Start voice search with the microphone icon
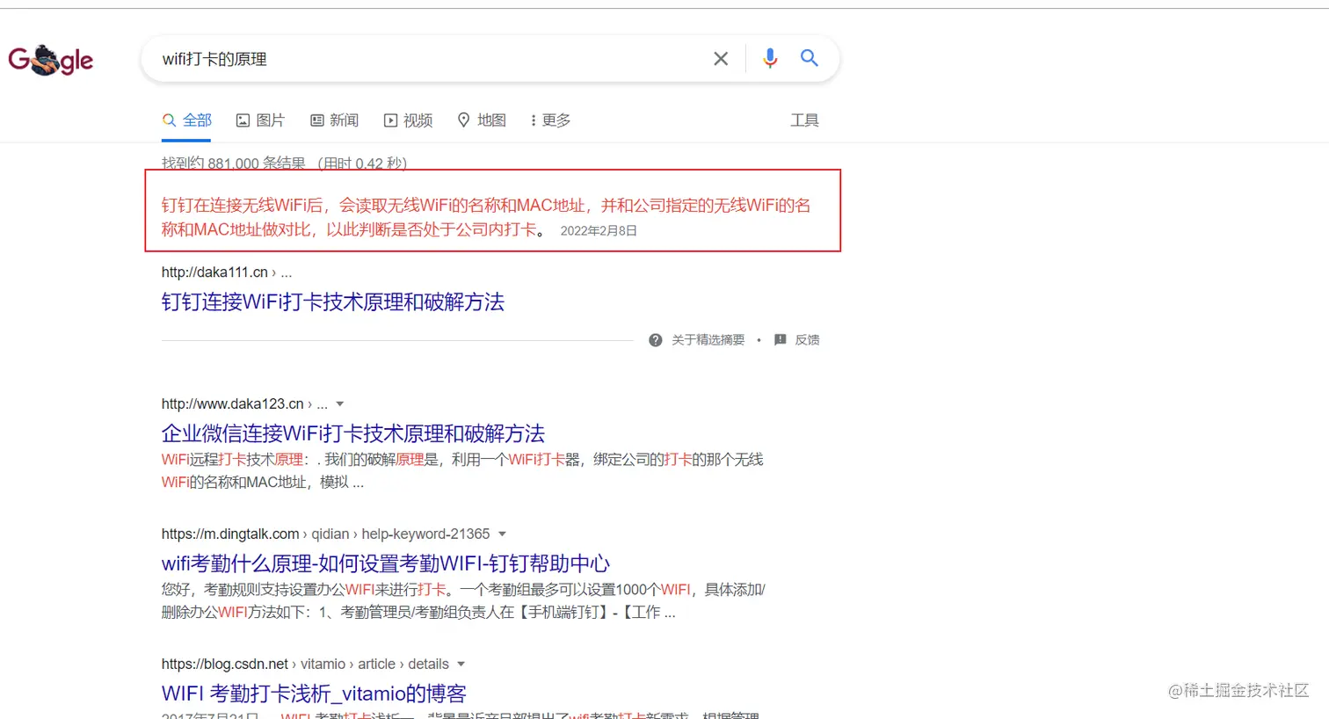The width and height of the screenshot is (1329, 719). point(770,58)
